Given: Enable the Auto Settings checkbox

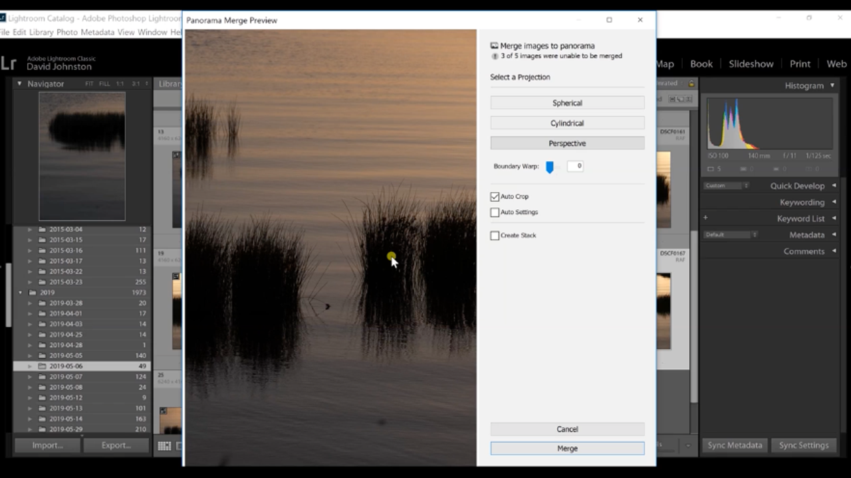Looking at the screenshot, I should click(x=495, y=212).
